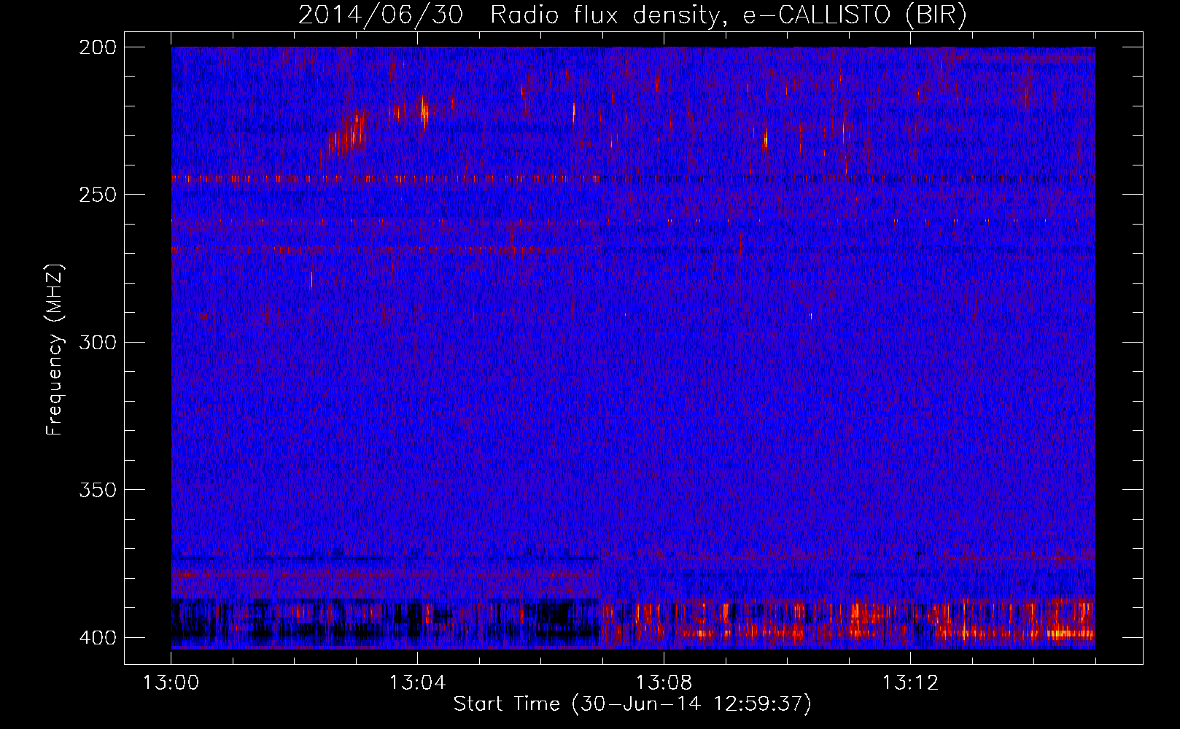Viewport: 1180px width, 729px height.
Task: Click the 250 frequency tick label
Action: tap(98, 195)
